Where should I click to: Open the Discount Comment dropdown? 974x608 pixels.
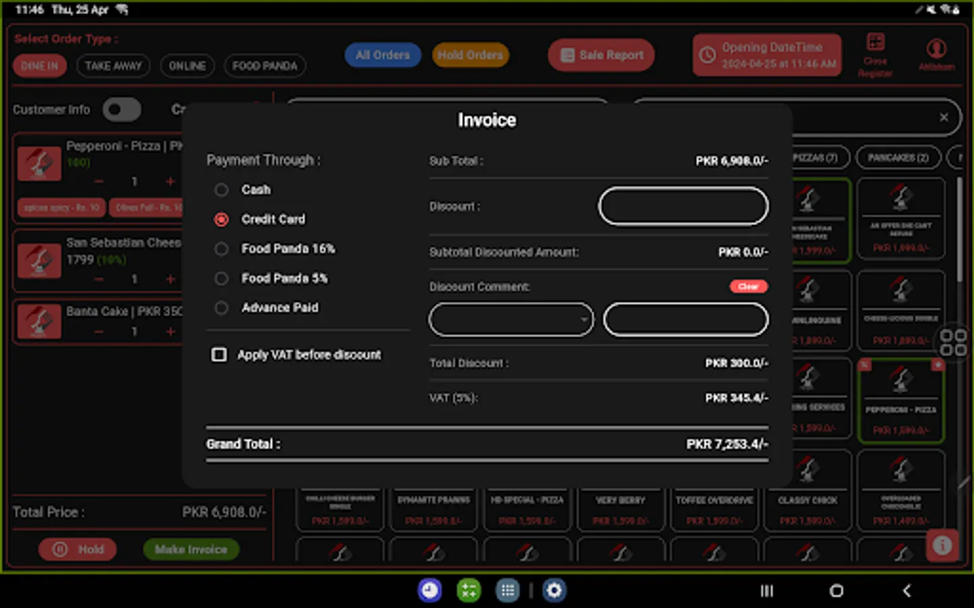tap(511, 319)
